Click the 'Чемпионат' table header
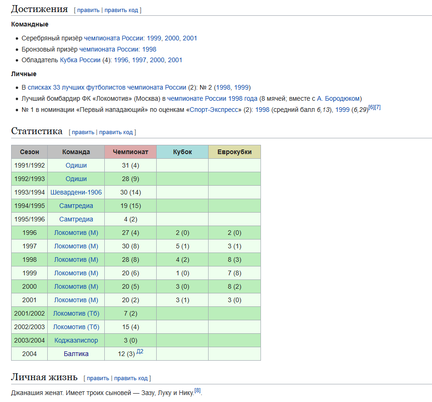 coord(131,152)
